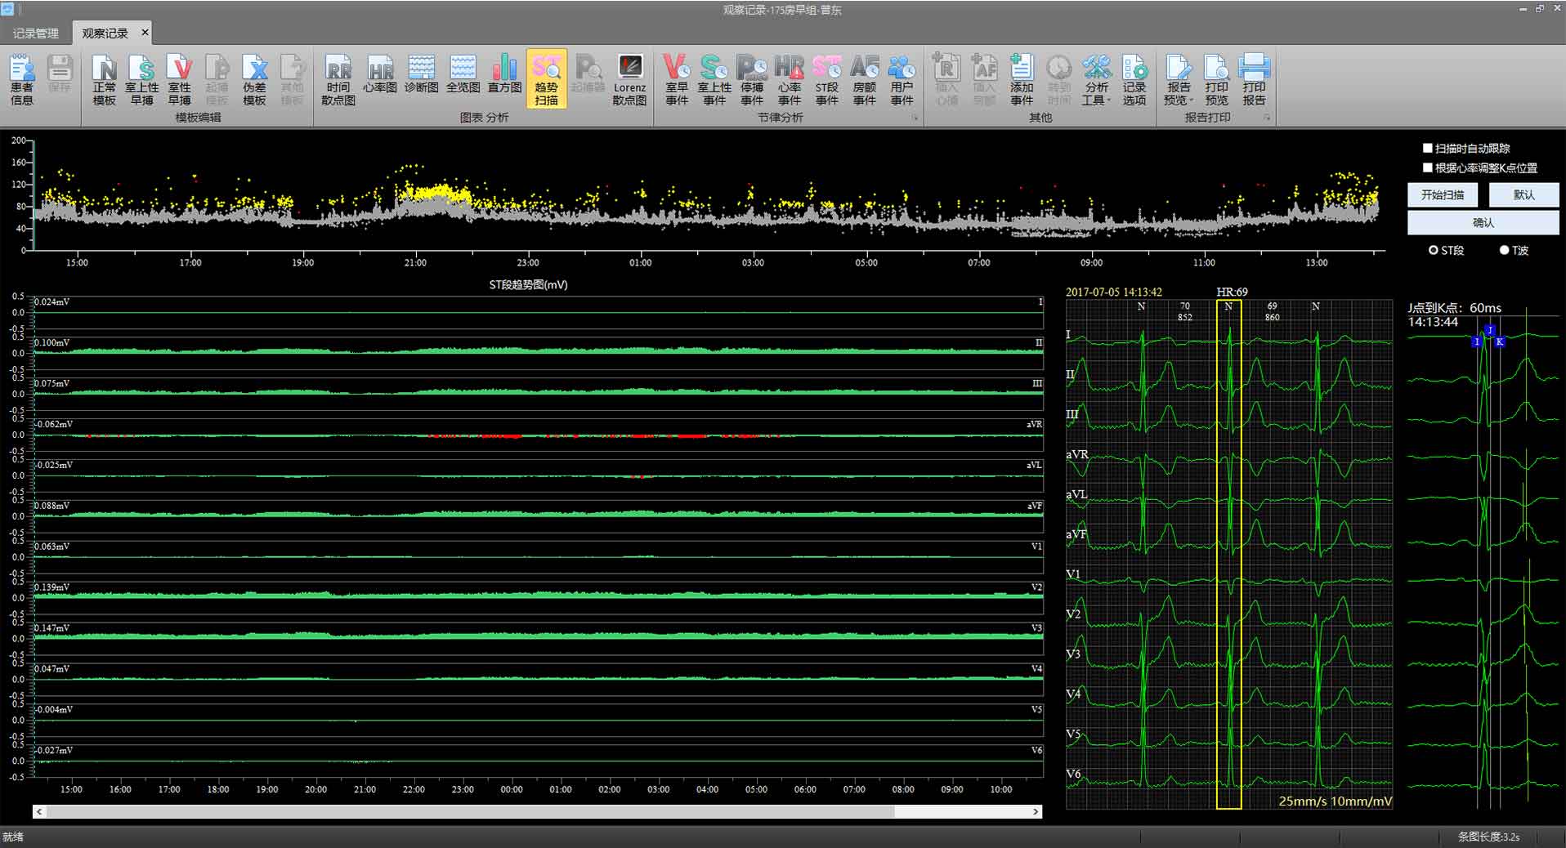Click scrollbar right arrow under ST trend
The height and width of the screenshot is (848, 1566).
pyautogui.click(x=1036, y=811)
